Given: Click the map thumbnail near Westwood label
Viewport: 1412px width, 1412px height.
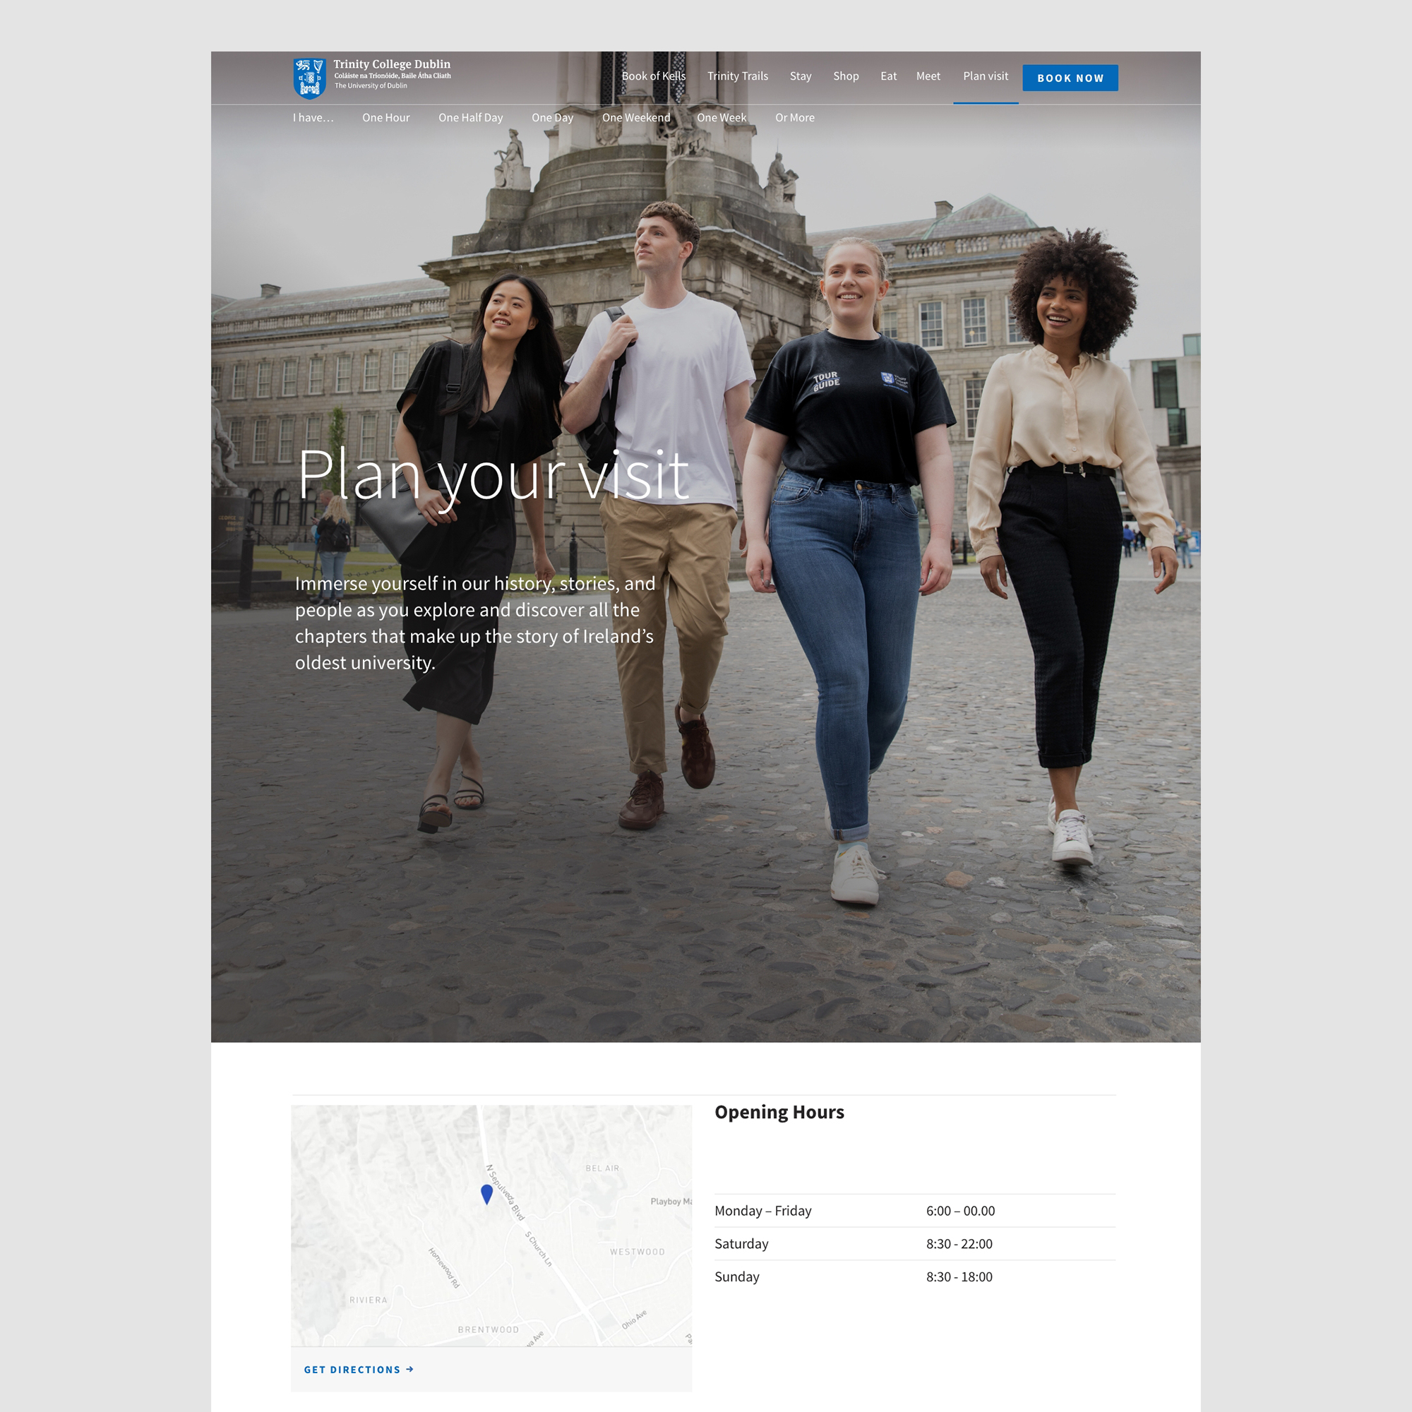Looking at the screenshot, I should [x=638, y=1252].
